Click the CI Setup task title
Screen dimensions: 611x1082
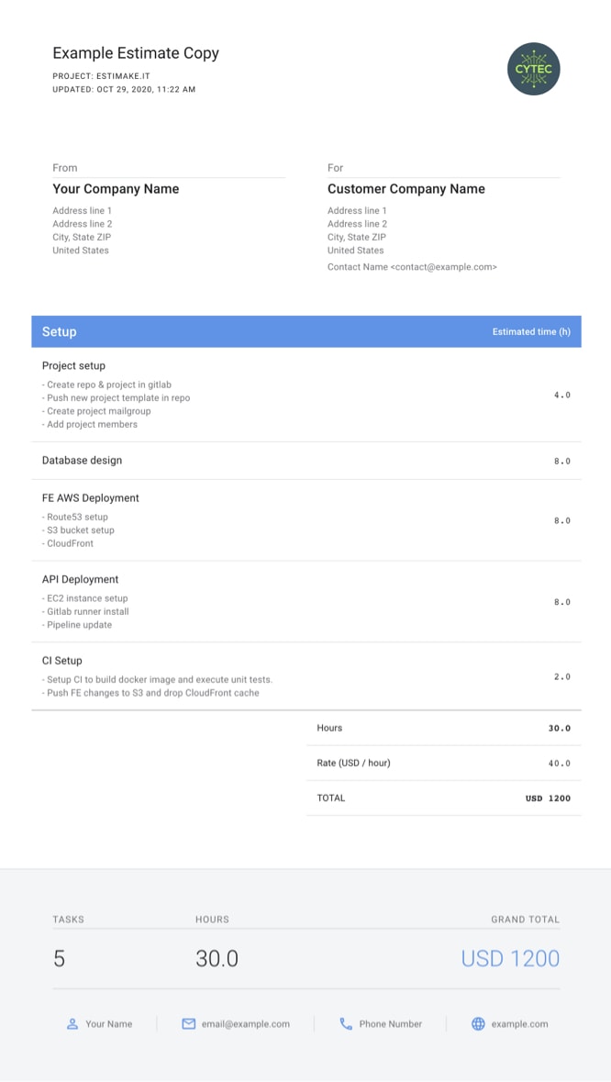point(62,660)
